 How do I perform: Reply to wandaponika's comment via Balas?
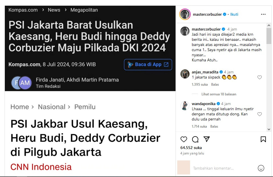tap(214, 126)
